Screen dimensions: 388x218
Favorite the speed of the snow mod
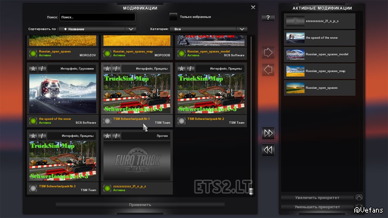[x=33, y=69]
